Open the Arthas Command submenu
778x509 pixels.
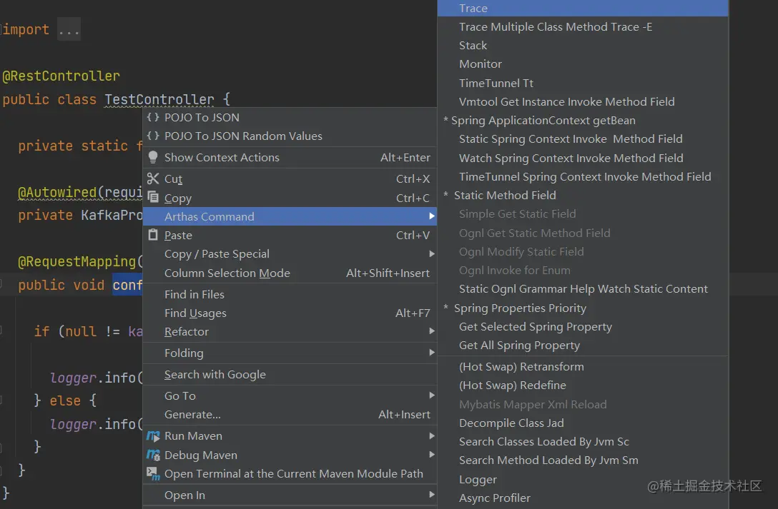(x=290, y=216)
